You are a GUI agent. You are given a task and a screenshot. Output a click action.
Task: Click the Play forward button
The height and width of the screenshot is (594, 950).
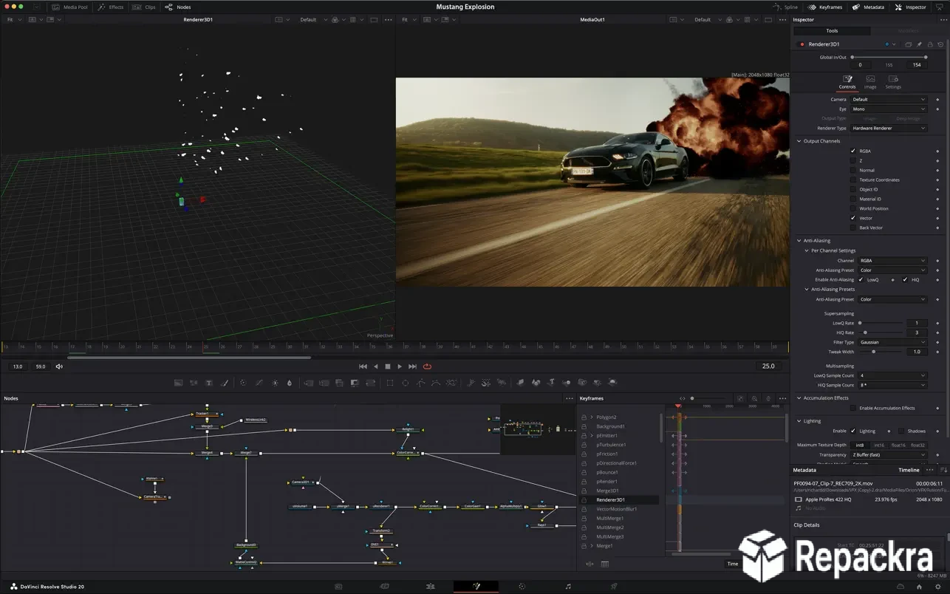coord(400,366)
